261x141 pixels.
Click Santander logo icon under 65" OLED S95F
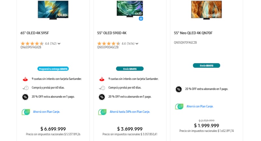click(x=25, y=79)
